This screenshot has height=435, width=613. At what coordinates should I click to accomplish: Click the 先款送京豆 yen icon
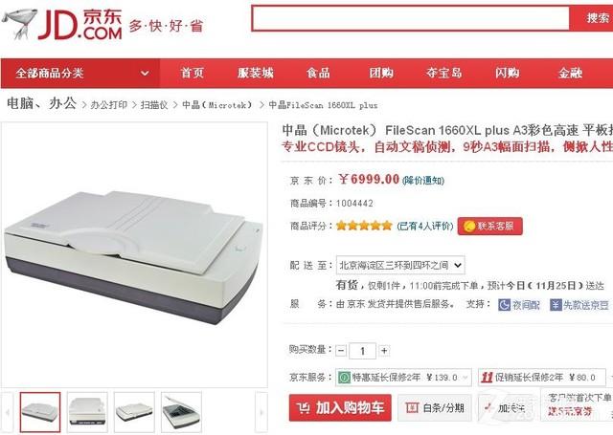[556, 305]
